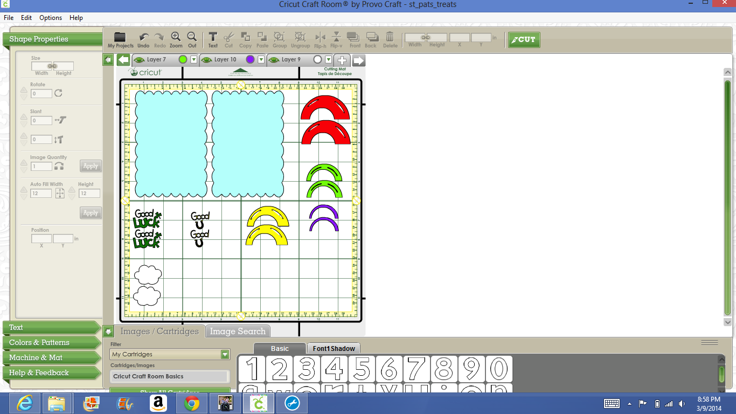Viewport: 736px width, 414px height.
Task: Open My Projects folder icon
Action: click(120, 37)
